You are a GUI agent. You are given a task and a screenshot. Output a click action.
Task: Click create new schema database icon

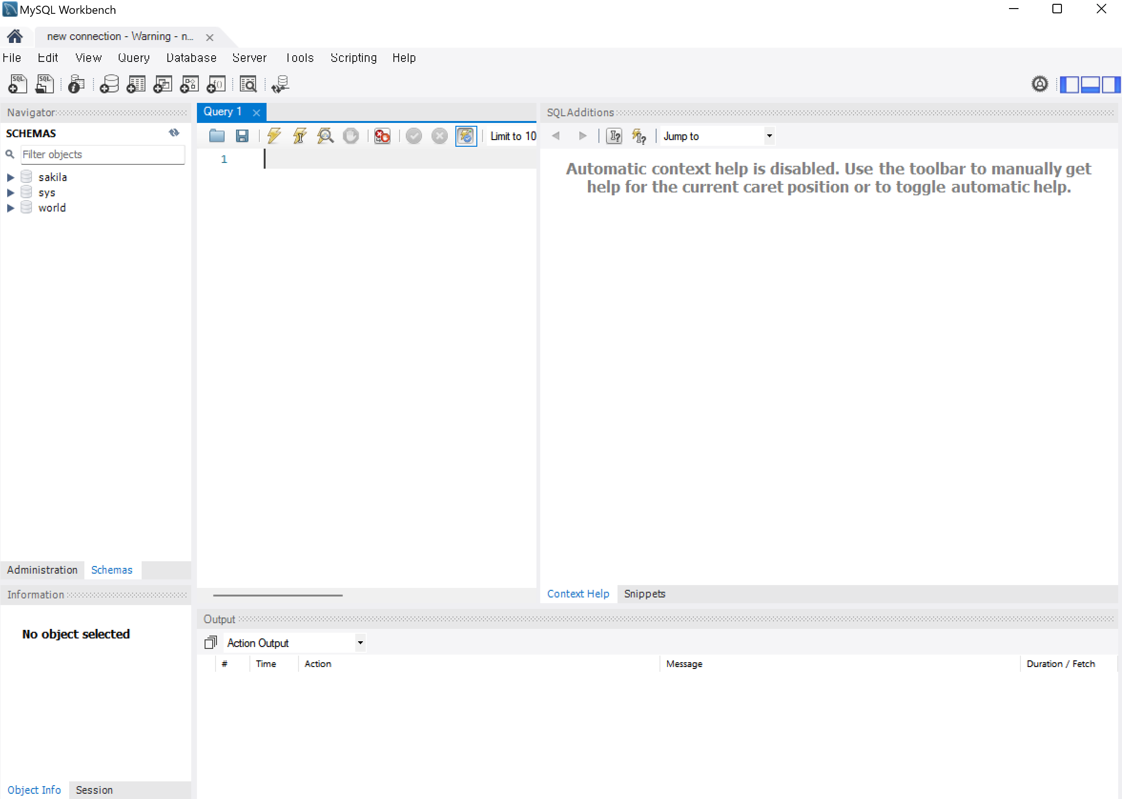click(109, 84)
